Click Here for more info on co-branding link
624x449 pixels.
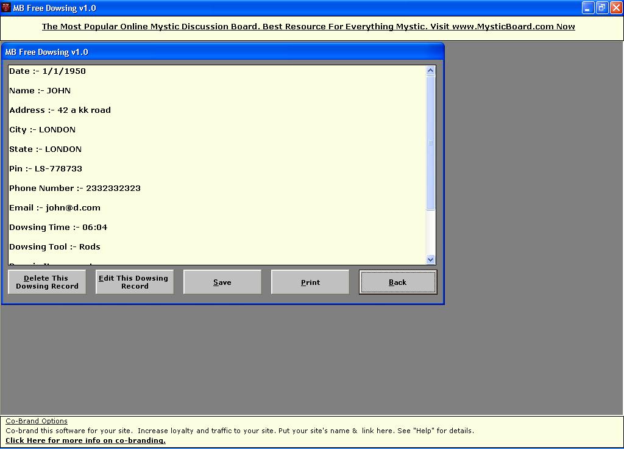(x=85, y=440)
